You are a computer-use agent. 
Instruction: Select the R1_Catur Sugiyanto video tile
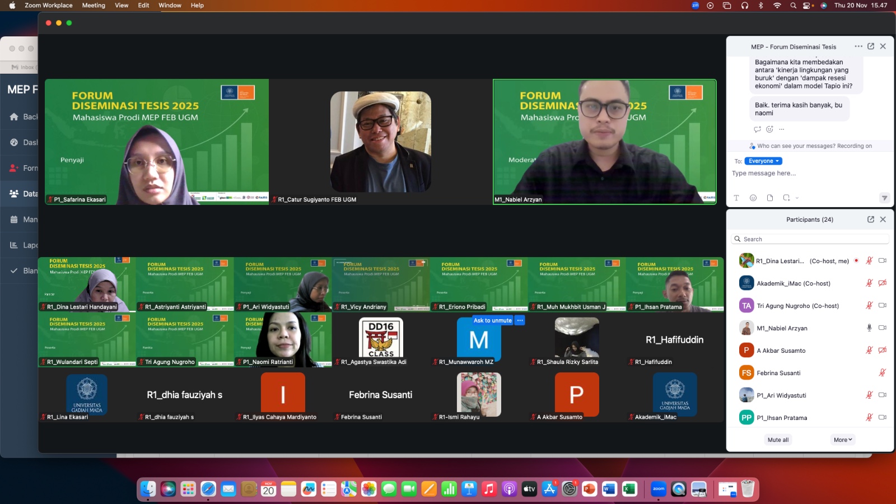(x=381, y=142)
